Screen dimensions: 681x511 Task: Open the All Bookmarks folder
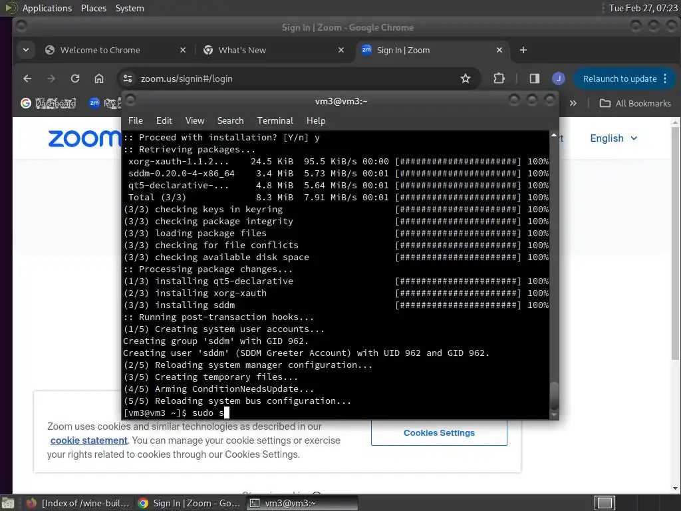[x=635, y=103]
